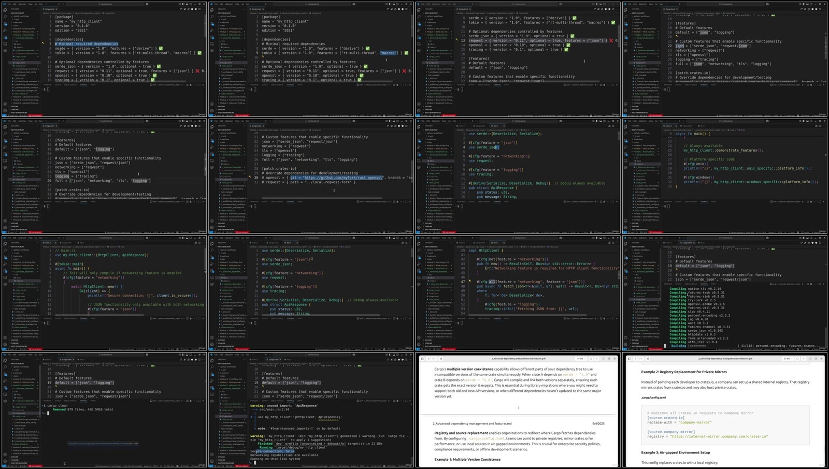The image size is (829, 469).
Task: Click "Compiling native-tls v0.2.14" terminal line
Action: coord(695,289)
